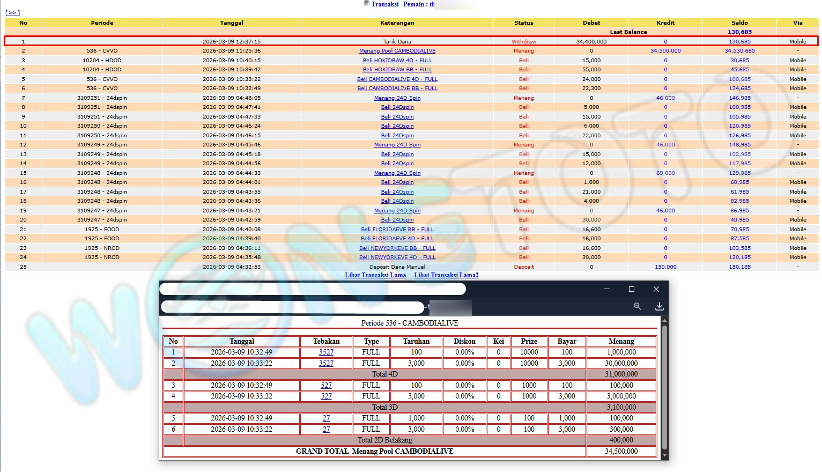Click the popup scrollbar down arrow
Screen dimensions: 822x472
(665, 455)
